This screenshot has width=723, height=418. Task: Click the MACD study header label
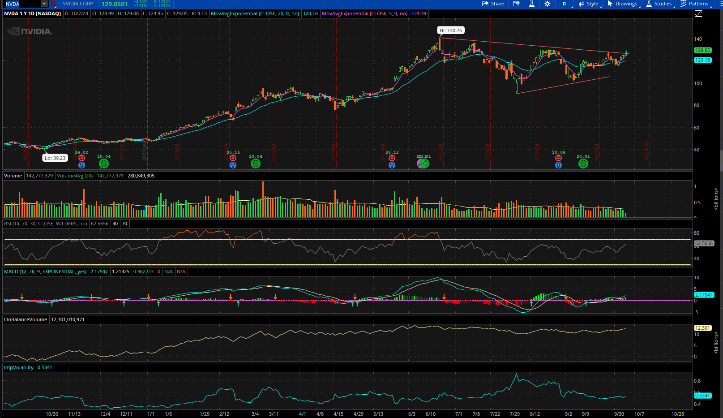(45, 271)
